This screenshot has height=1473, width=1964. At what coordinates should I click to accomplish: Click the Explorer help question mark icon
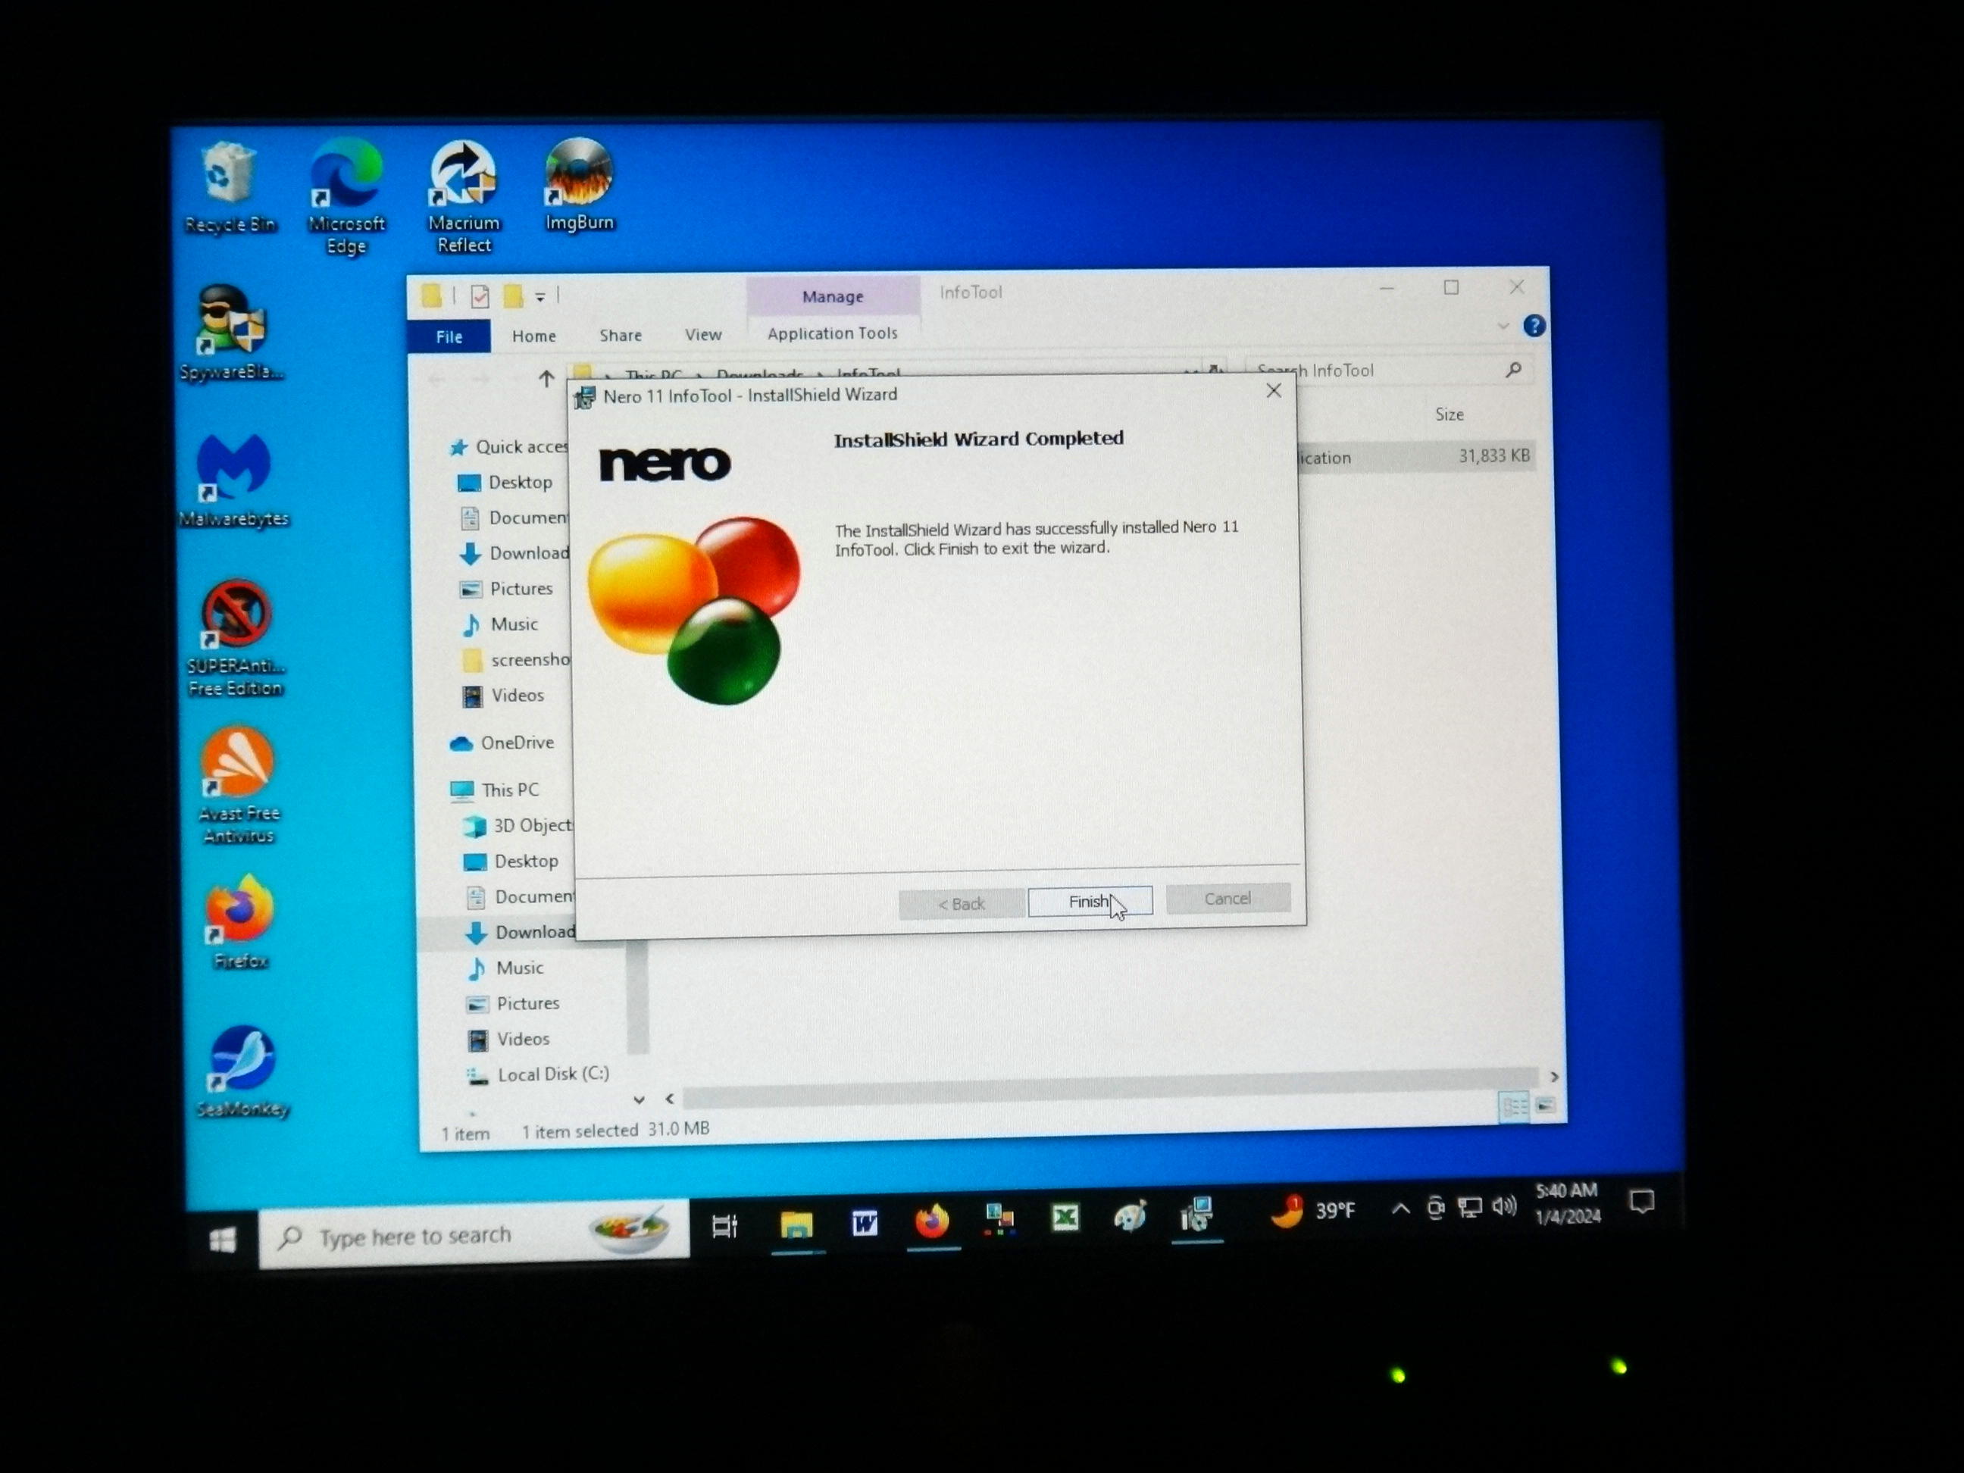point(1534,326)
